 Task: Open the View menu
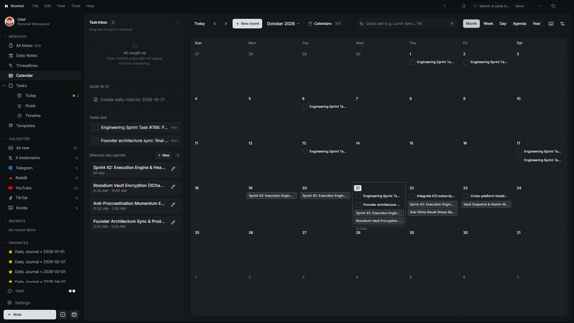click(61, 6)
